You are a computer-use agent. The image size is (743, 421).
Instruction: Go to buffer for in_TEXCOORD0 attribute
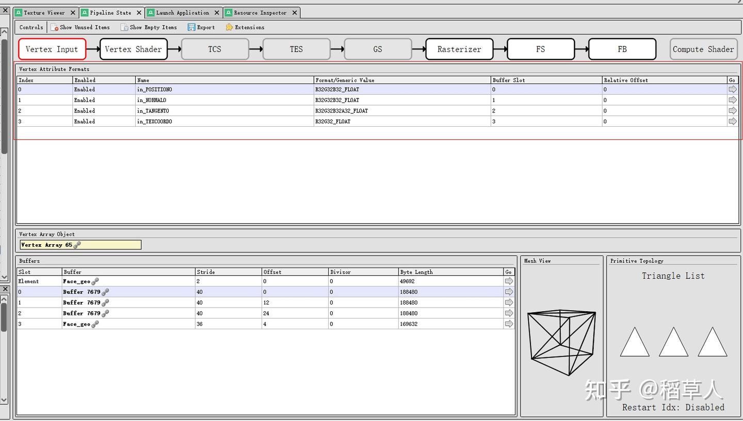pyautogui.click(x=732, y=122)
